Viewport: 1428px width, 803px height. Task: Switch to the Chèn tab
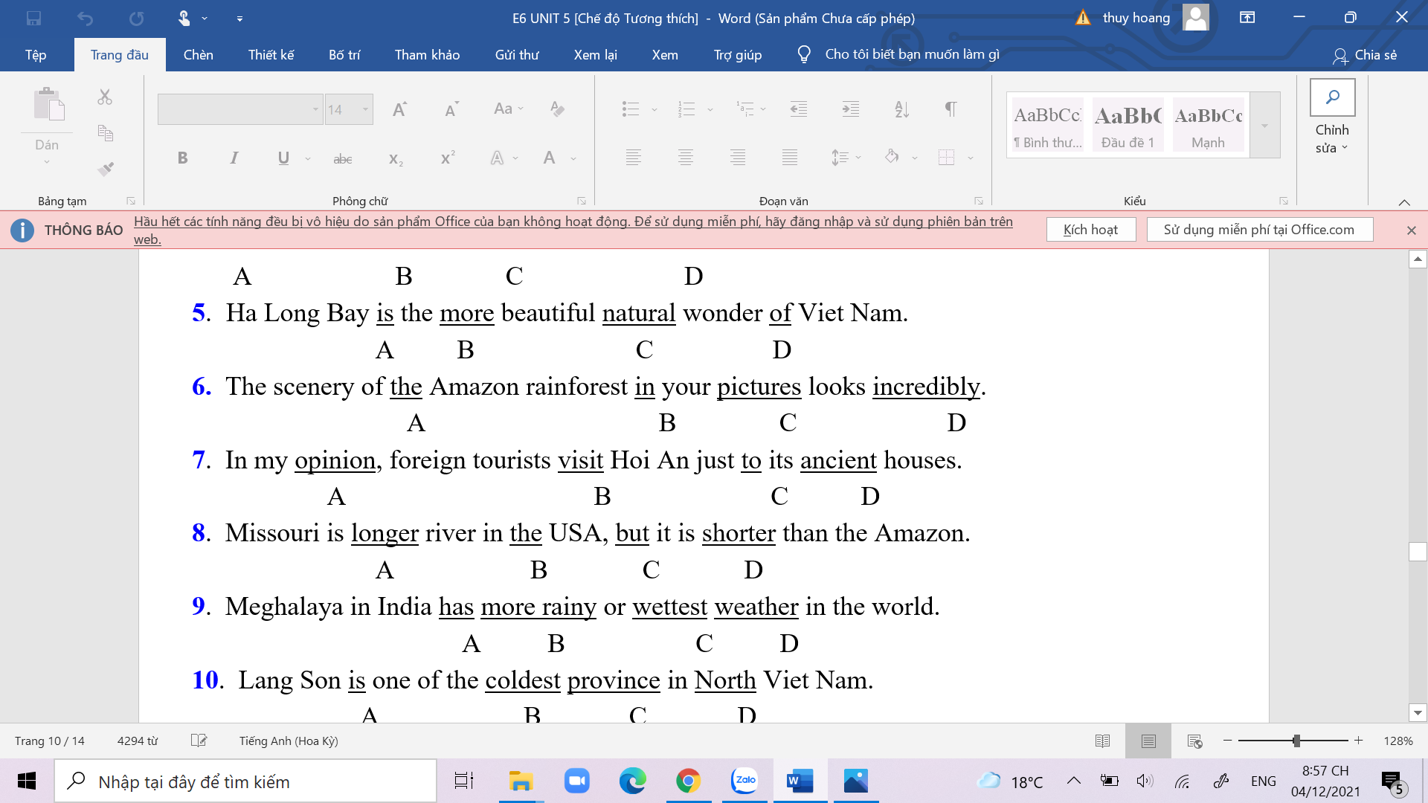click(x=199, y=55)
